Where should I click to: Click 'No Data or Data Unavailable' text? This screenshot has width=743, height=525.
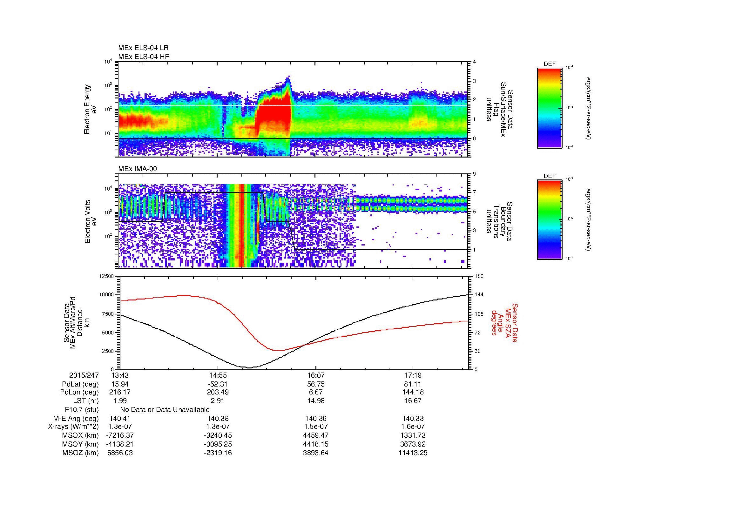pyautogui.click(x=165, y=410)
